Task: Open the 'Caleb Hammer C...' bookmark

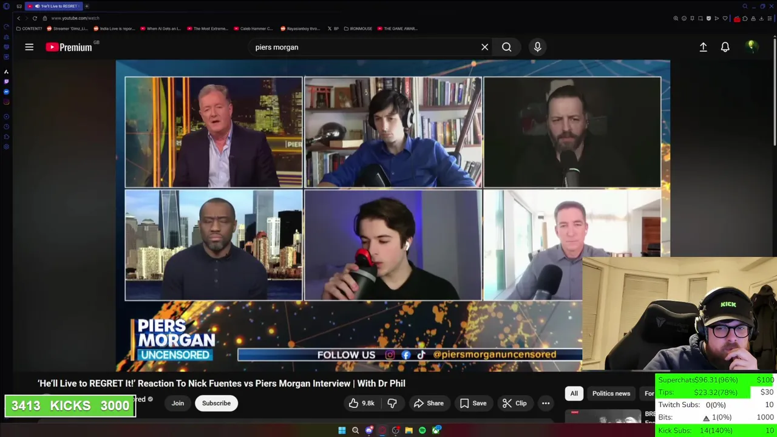Action: (x=254, y=29)
